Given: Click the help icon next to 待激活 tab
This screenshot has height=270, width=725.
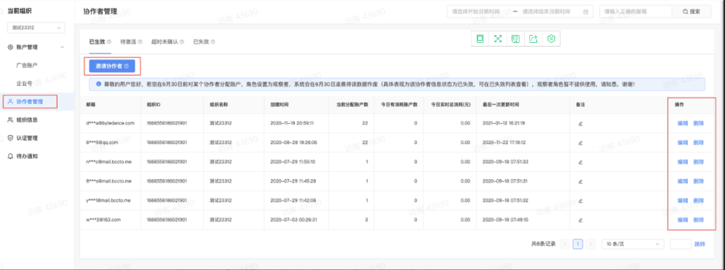Looking at the screenshot, I should pos(140,41).
